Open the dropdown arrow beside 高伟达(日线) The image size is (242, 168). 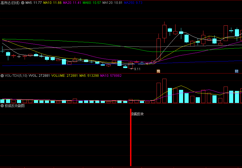22,3
